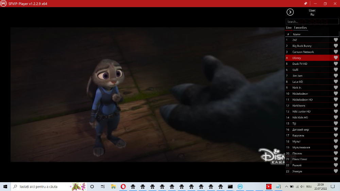Play the Duck TV HD channel
340x191 pixels.
[312, 63]
